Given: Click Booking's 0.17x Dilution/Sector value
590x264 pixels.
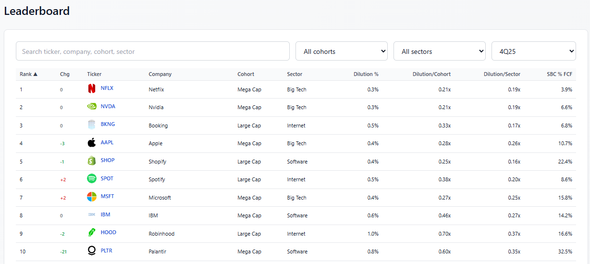Looking at the screenshot, I should coord(515,126).
